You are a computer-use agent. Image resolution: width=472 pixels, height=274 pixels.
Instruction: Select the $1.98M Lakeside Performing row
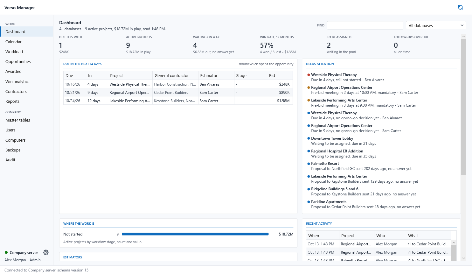[x=178, y=101]
